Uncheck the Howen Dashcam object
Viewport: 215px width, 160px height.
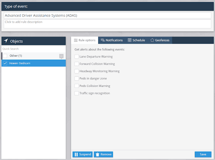[x=5, y=63]
